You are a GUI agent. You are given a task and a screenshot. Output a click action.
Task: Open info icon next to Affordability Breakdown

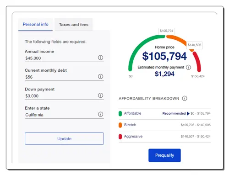185,98
